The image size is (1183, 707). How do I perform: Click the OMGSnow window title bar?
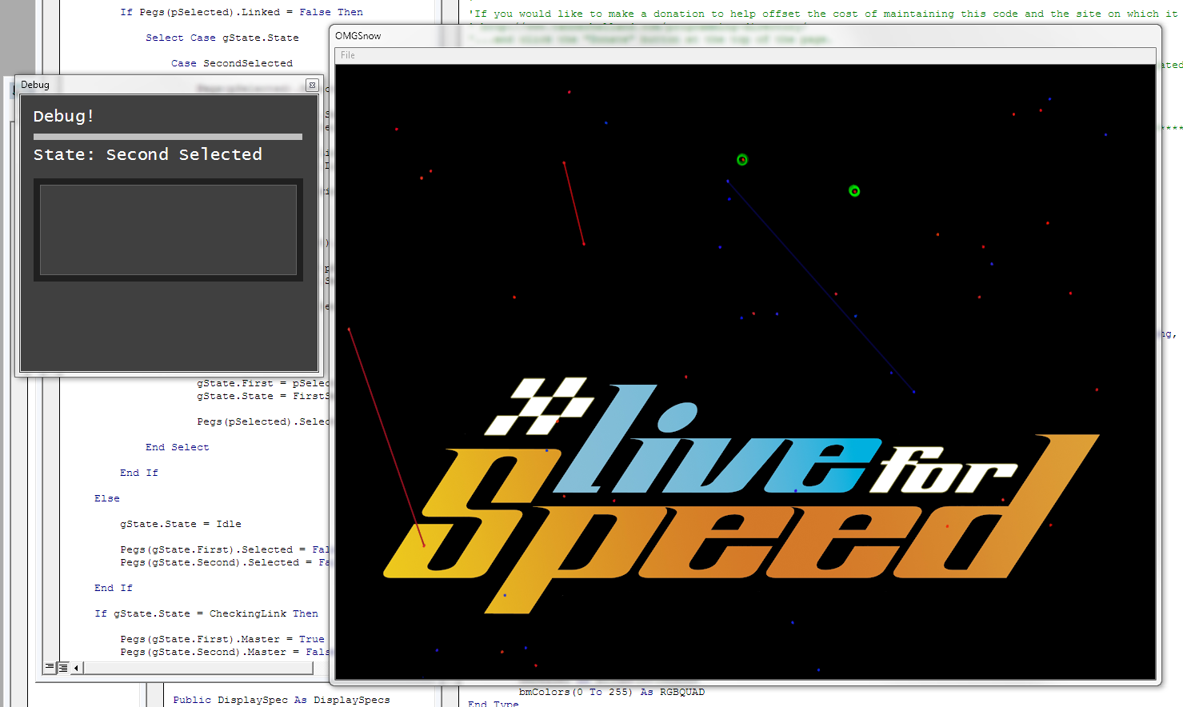[745, 36]
